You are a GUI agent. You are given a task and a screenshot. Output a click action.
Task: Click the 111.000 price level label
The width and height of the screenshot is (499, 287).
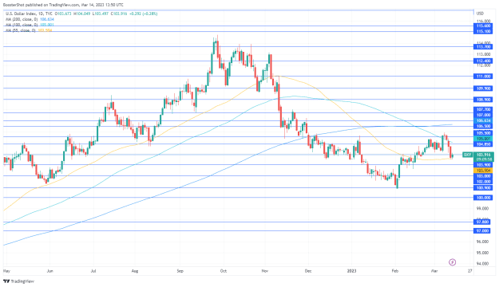pyautogui.click(x=483, y=77)
